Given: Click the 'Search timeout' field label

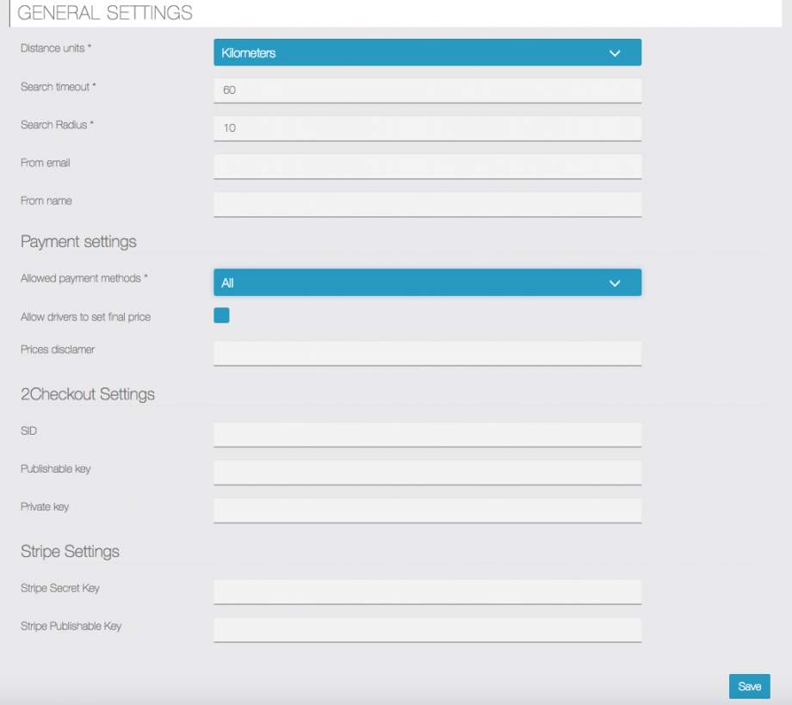Looking at the screenshot, I should pyautogui.click(x=57, y=87).
